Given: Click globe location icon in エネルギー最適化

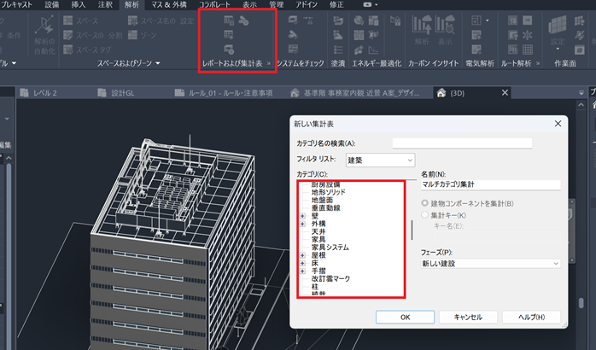Looking at the screenshot, I should click(359, 20).
